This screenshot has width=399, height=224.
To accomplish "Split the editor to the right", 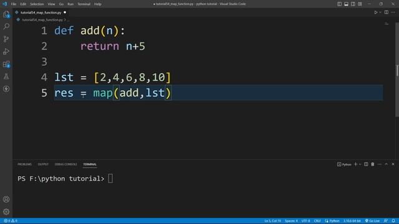I will point(387,12).
